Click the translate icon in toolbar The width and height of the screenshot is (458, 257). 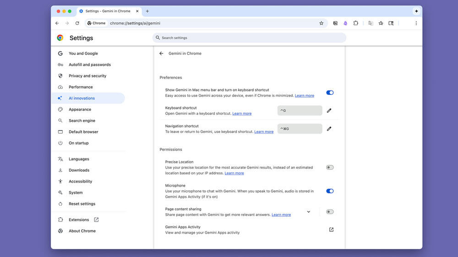[371, 23]
